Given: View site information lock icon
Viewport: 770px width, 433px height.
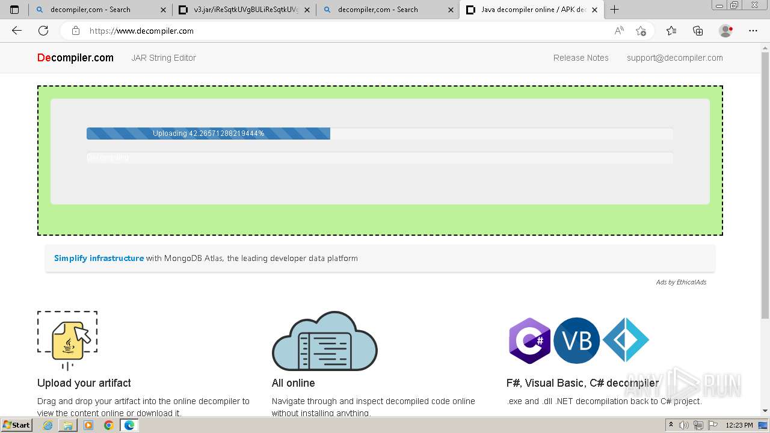Looking at the screenshot, I should 75,31.
